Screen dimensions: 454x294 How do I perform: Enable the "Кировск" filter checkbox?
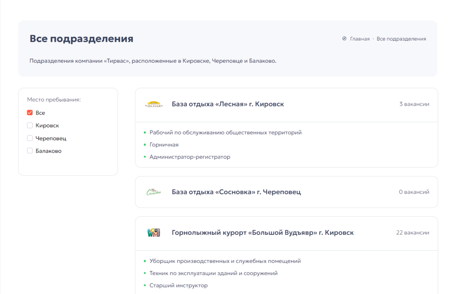click(x=30, y=126)
